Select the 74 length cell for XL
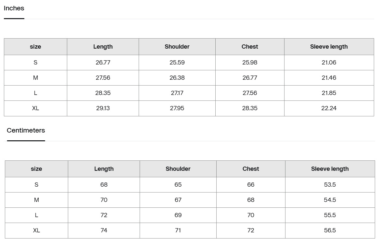This screenshot has width=379, height=245. pos(104,230)
